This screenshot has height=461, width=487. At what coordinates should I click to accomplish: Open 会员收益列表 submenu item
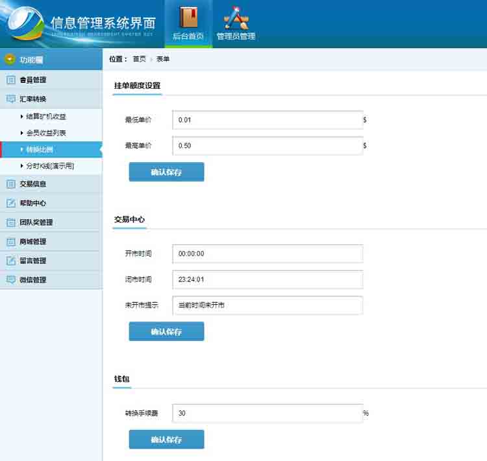(46, 133)
